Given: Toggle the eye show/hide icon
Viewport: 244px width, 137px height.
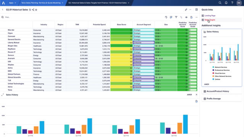Looking at the screenshot, I should [x=186, y=17].
